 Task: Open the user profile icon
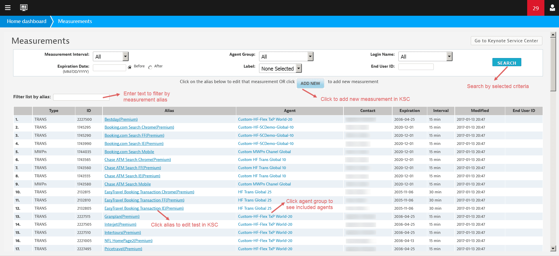click(552, 8)
